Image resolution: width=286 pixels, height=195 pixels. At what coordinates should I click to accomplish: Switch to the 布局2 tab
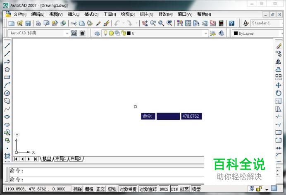point(76,159)
